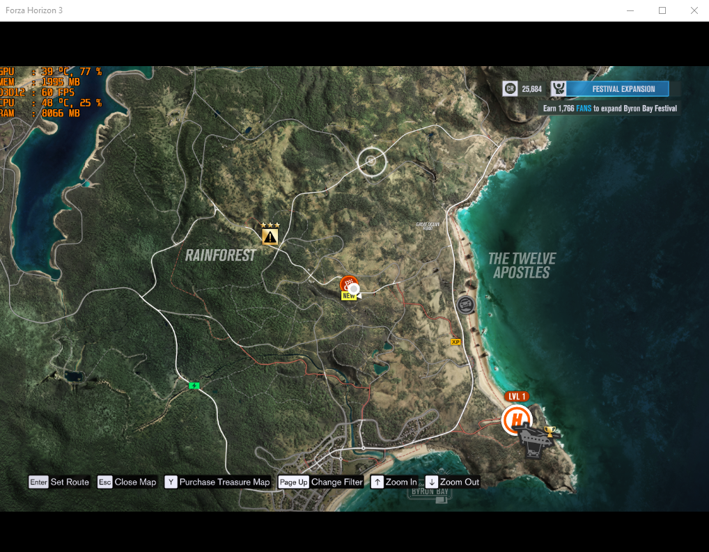Select the gold trophy icon near the festival
Screen dimensions: 709x552
tap(550, 432)
